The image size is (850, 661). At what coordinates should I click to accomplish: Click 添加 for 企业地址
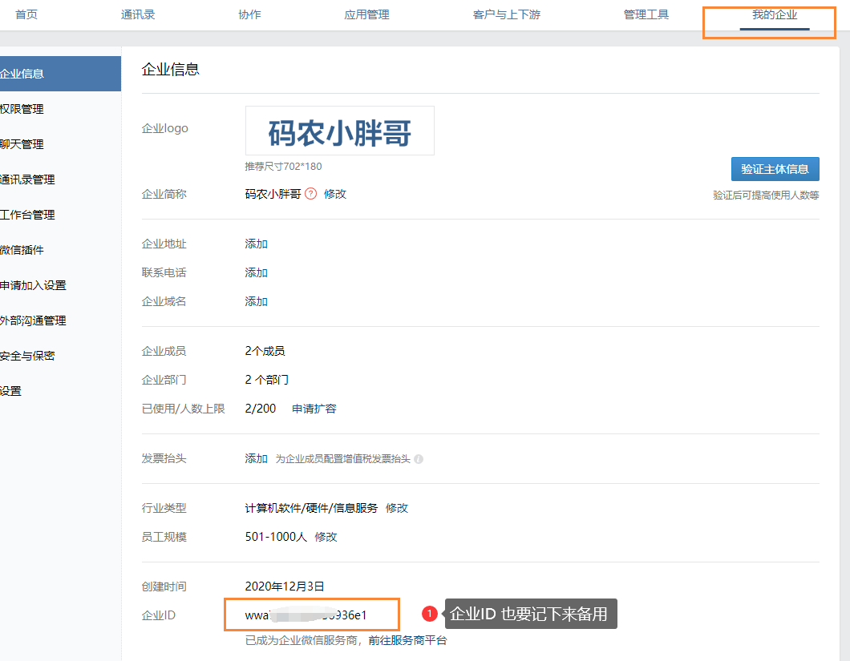click(x=257, y=244)
